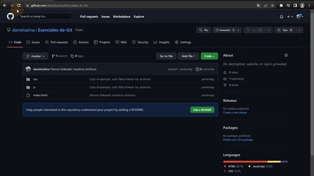This screenshot has height=176, width=314.
Task: Open the master branch selector
Action: (35, 56)
